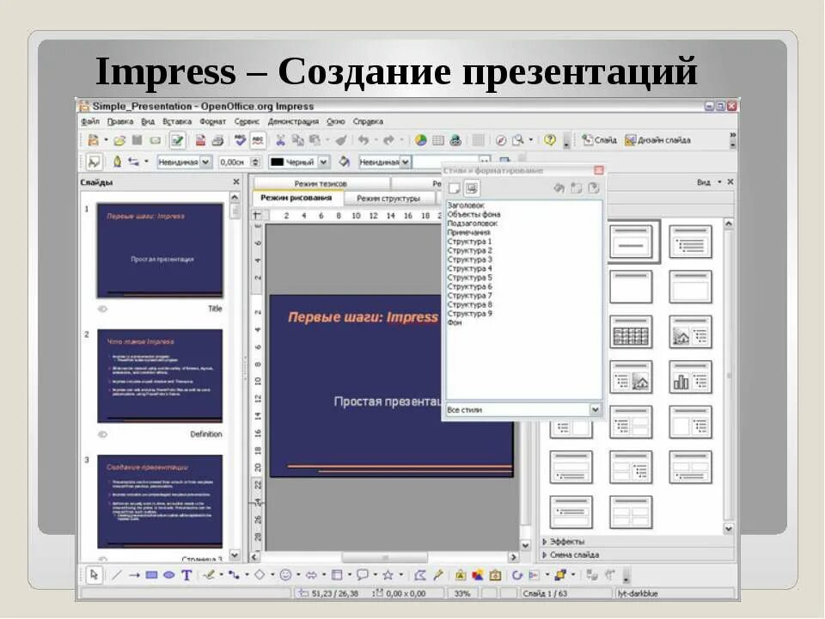Choose the table layout thumbnail in task pane
Image resolution: width=825 pixels, height=619 pixels.
tap(630, 332)
